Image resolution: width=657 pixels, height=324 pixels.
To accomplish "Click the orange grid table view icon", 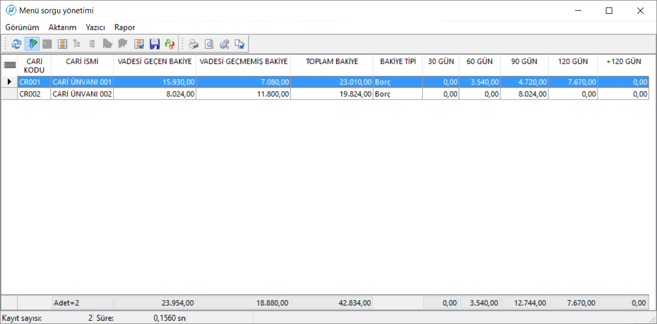I will click(x=62, y=44).
